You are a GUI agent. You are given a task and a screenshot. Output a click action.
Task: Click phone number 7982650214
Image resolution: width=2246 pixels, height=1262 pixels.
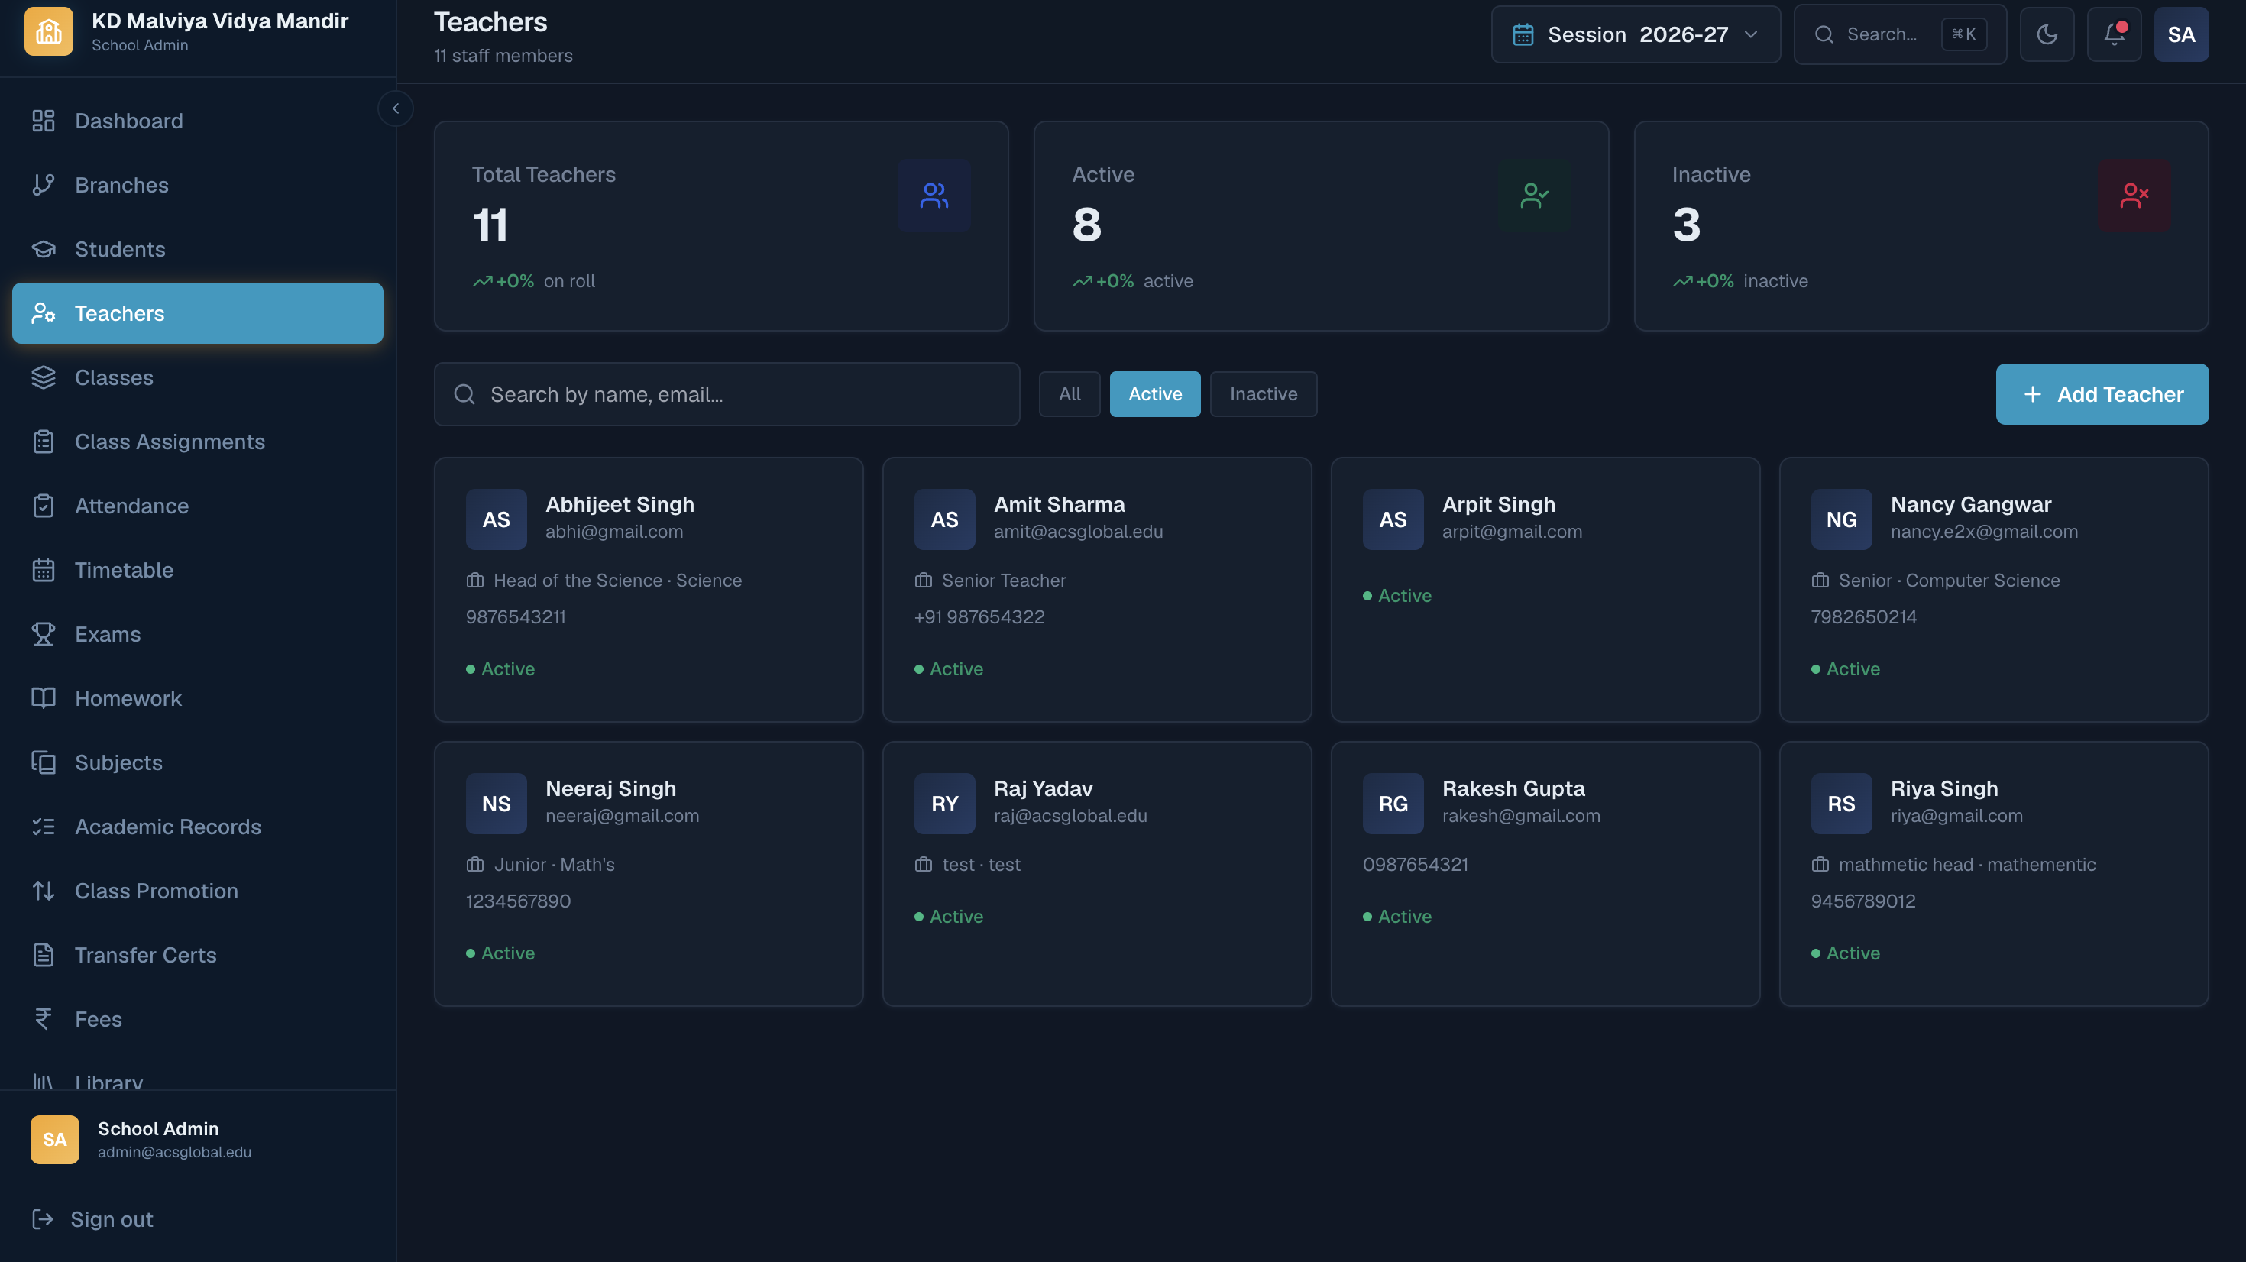click(1864, 617)
